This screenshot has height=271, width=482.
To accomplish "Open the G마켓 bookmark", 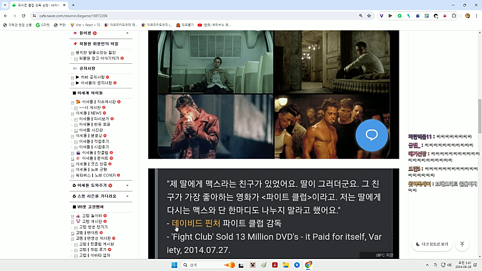I will (x=43, y=25).
